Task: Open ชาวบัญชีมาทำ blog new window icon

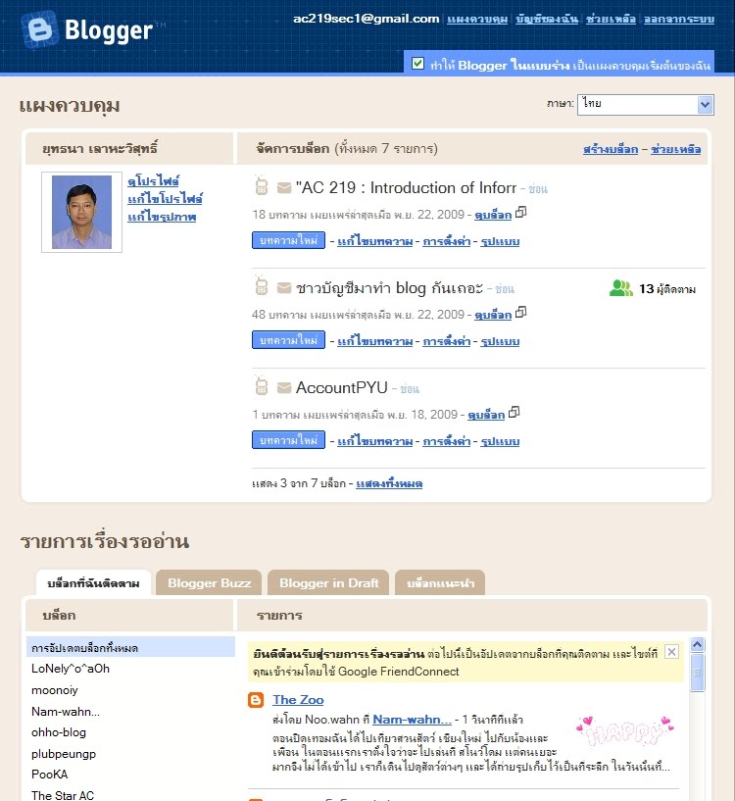Action: pos(521,312)
